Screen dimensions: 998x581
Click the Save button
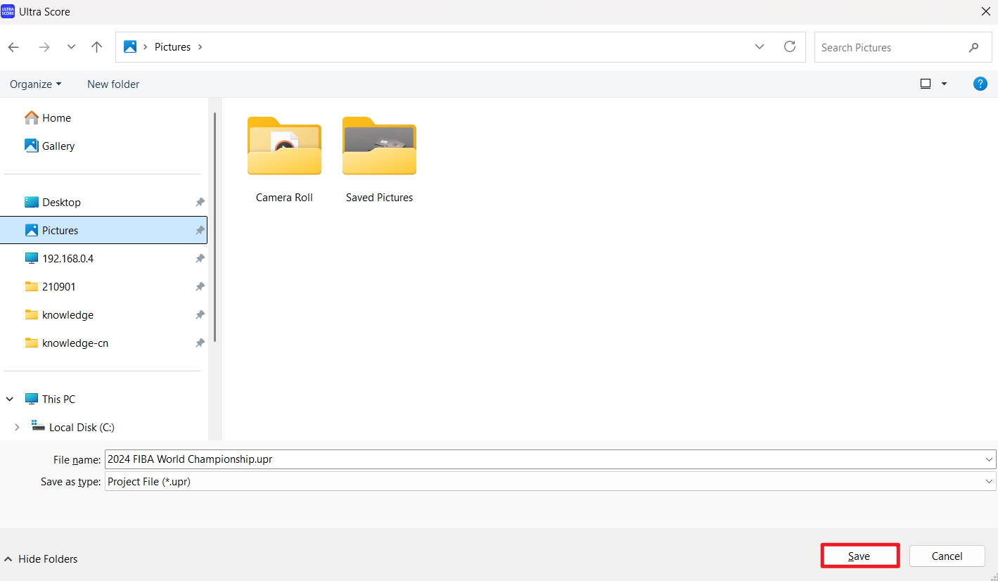859,556
